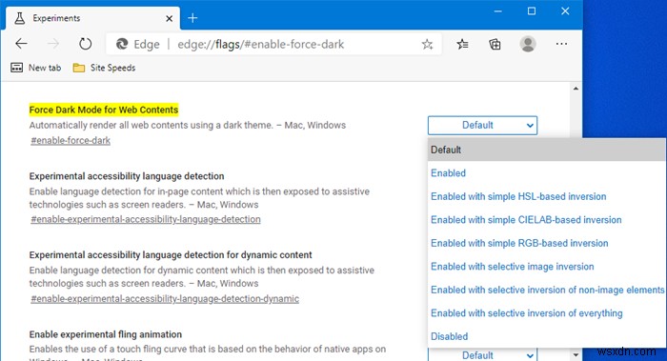The image size is (667, 361).
Task: Click the dark theme description text
Action: [188, 125]
